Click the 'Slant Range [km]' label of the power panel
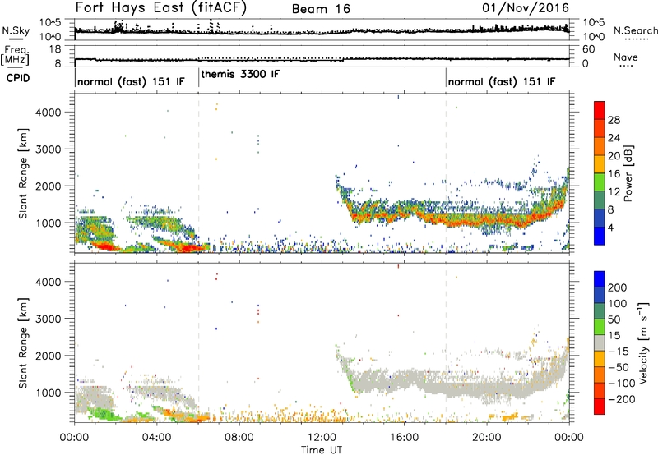This screenshot has width=658, height=455. tap(23, 173)
